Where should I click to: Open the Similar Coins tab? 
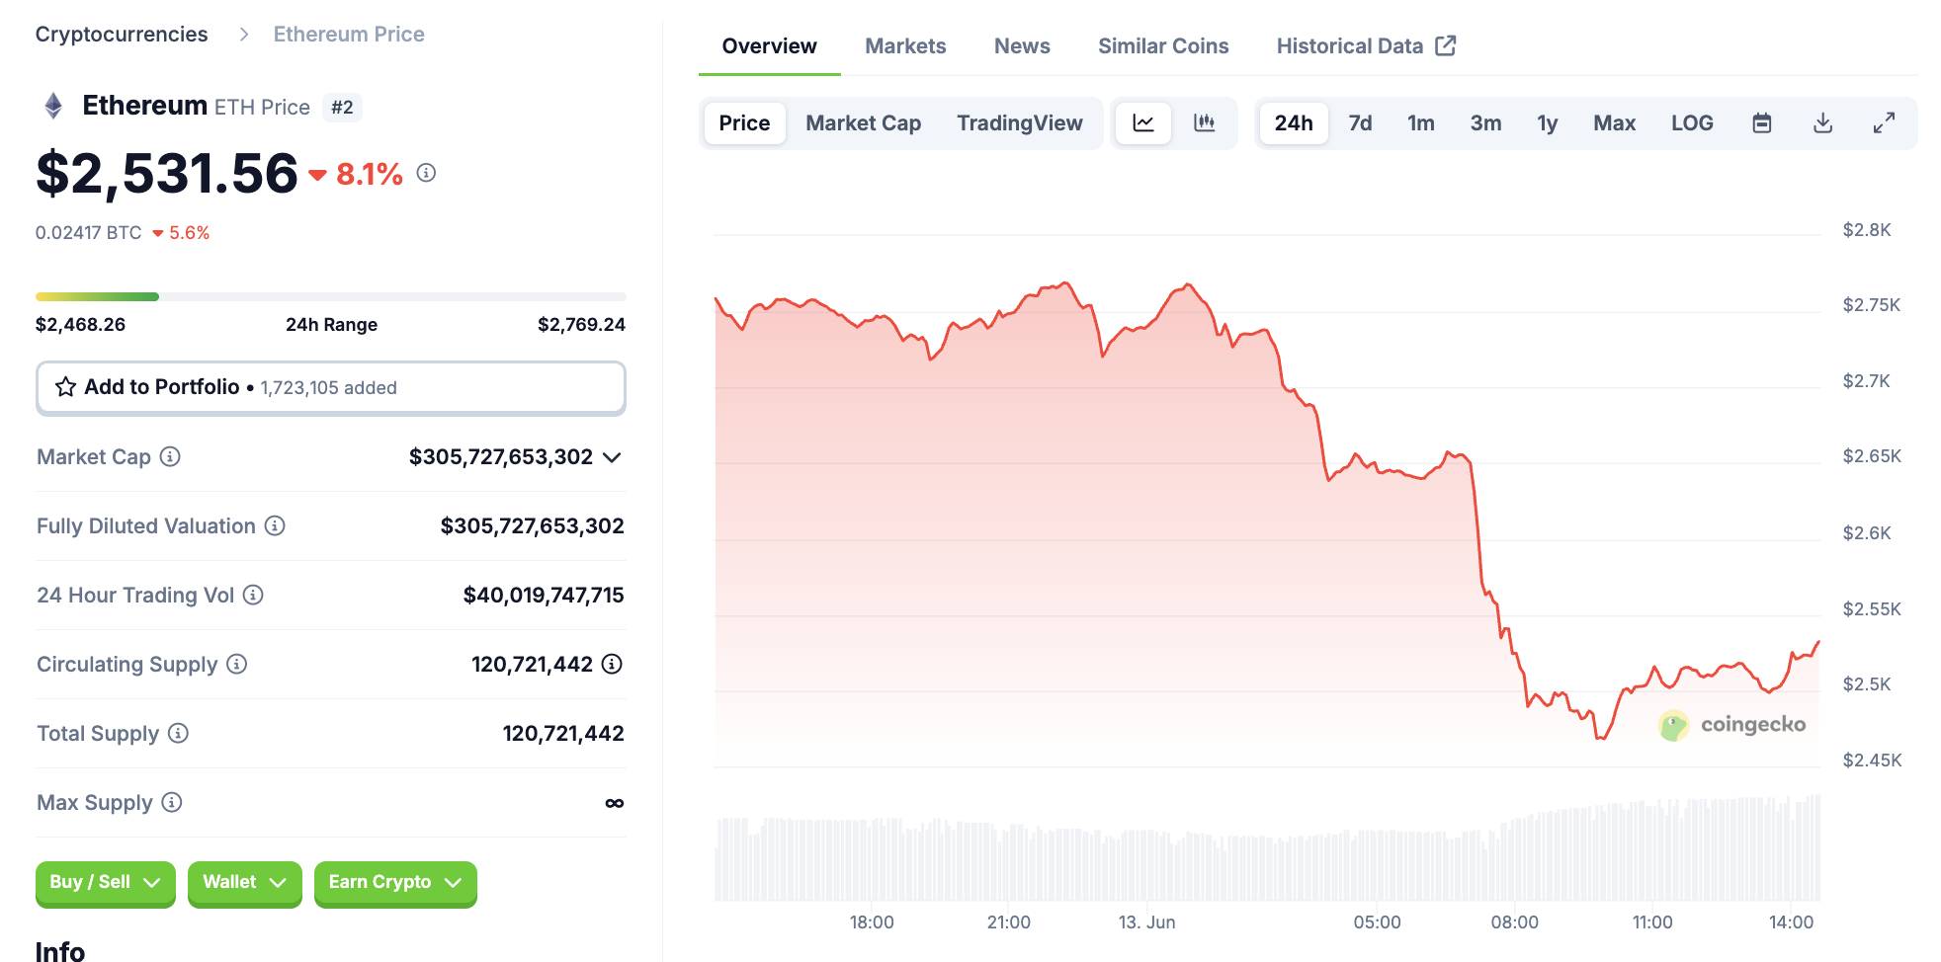[1163, 46]
